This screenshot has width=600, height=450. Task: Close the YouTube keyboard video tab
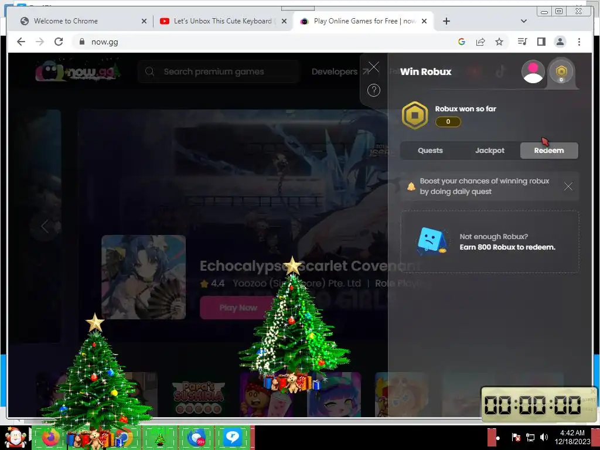pos(284,21)
